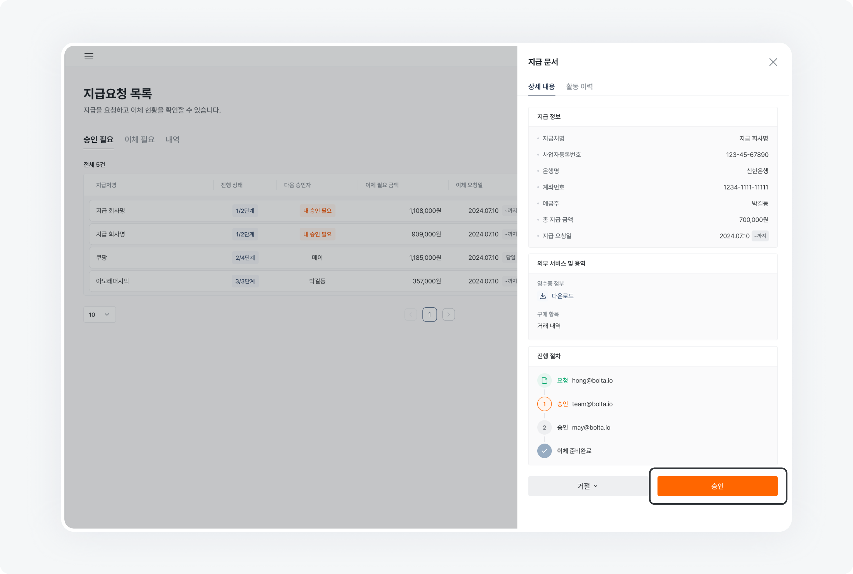Click the '~까지' badge next to 지급 요청일
The image size is (853, 574).
760,236
